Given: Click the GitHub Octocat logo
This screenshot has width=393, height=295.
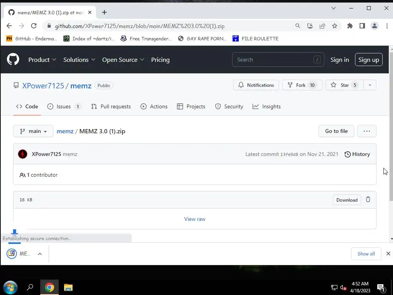Looking at the screenshot, I should point(13,60).
